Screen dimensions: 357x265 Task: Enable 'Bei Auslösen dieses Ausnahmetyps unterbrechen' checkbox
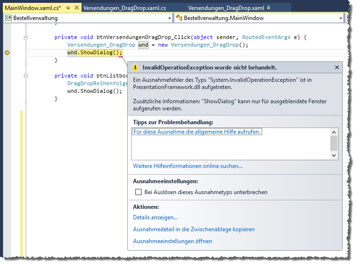139,192
